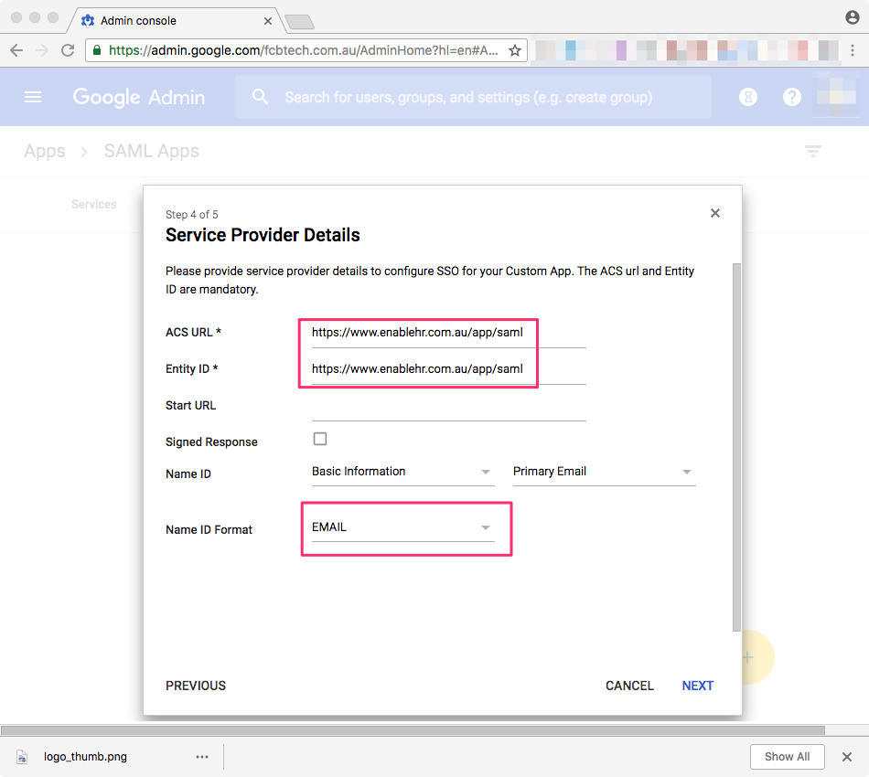Image resolution: width=869 pixels, height=777 pixels.
Task: Go back to the previous browser page
Action: click(16, 50)
